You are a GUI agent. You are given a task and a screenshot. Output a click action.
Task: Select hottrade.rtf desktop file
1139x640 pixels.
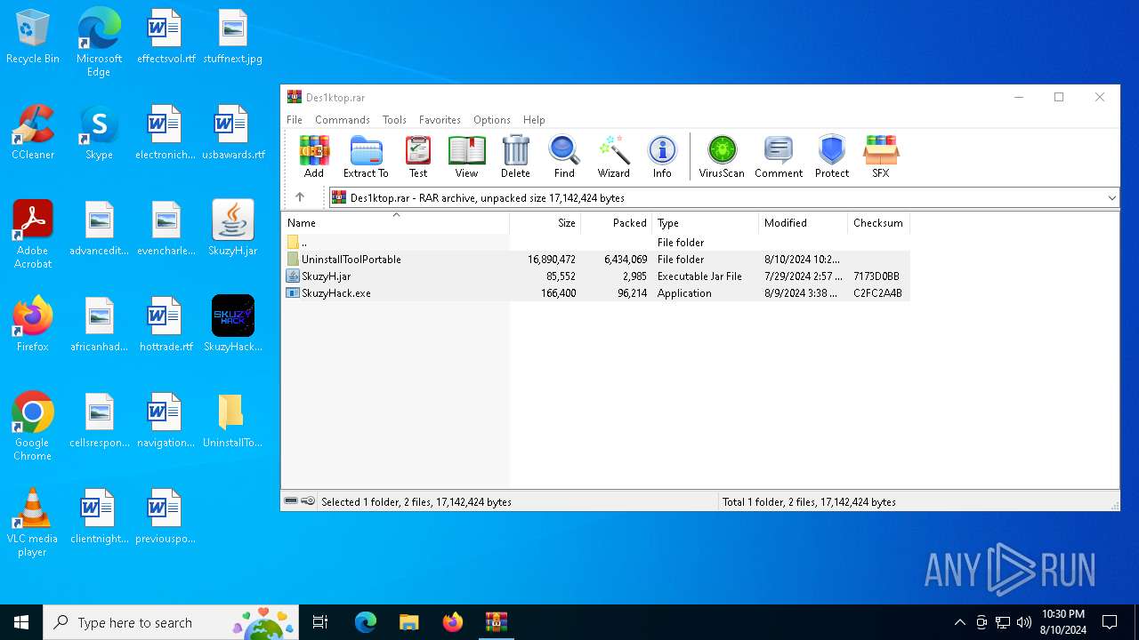(166, 324)
